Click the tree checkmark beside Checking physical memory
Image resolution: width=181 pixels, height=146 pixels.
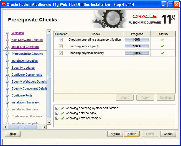(62, 118)
